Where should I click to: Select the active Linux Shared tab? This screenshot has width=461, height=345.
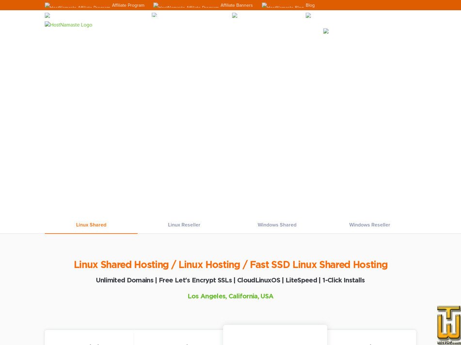click(x=91, y=225)
